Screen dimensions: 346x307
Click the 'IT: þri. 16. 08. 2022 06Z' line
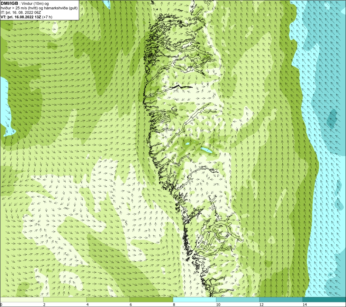pos(21,12)
